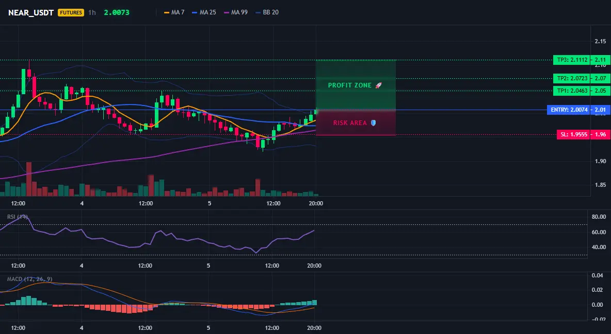Select the 1h timeframe label
Screen dimensions: 611x334
pos(92,12)
